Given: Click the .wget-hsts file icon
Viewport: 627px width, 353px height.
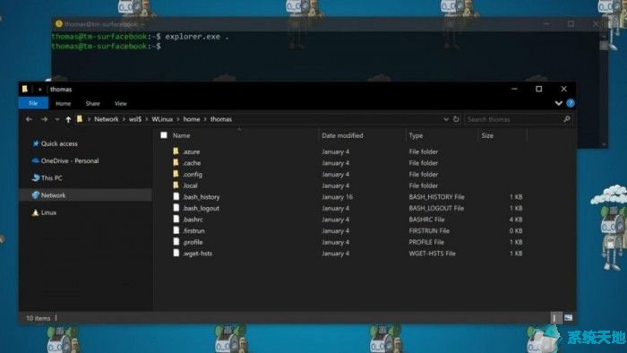Looking at the screenshot, I should point(176,253).
